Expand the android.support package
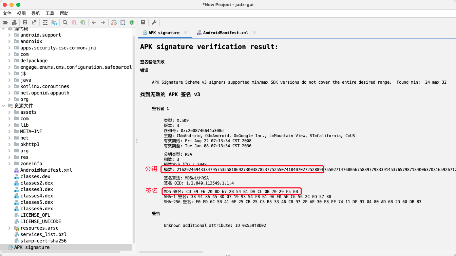This screenshot has height=256, width=456. tap(9, 35)
